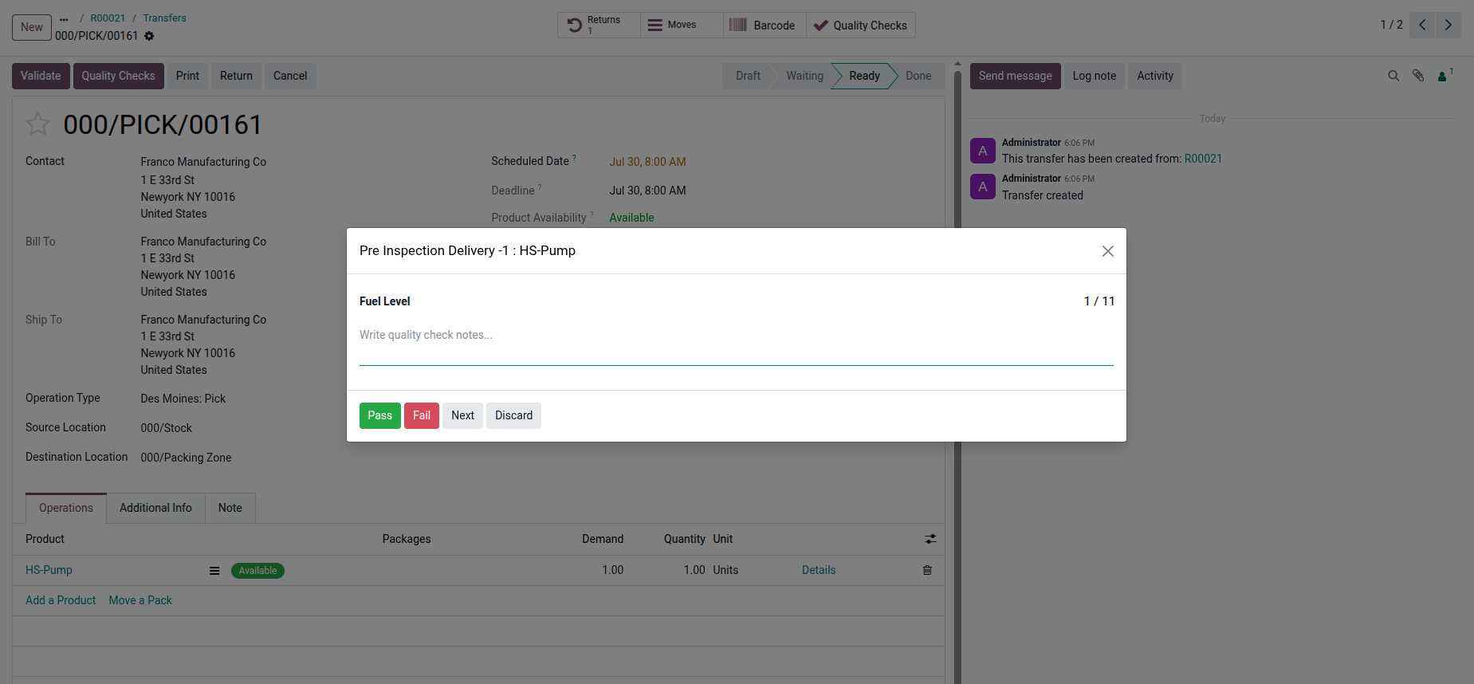Open Returns smart button
The image size is (1474, 684).
599,26
